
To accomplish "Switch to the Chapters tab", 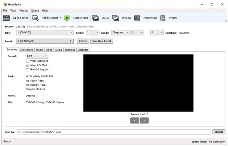I will click(x=83, y=50).
